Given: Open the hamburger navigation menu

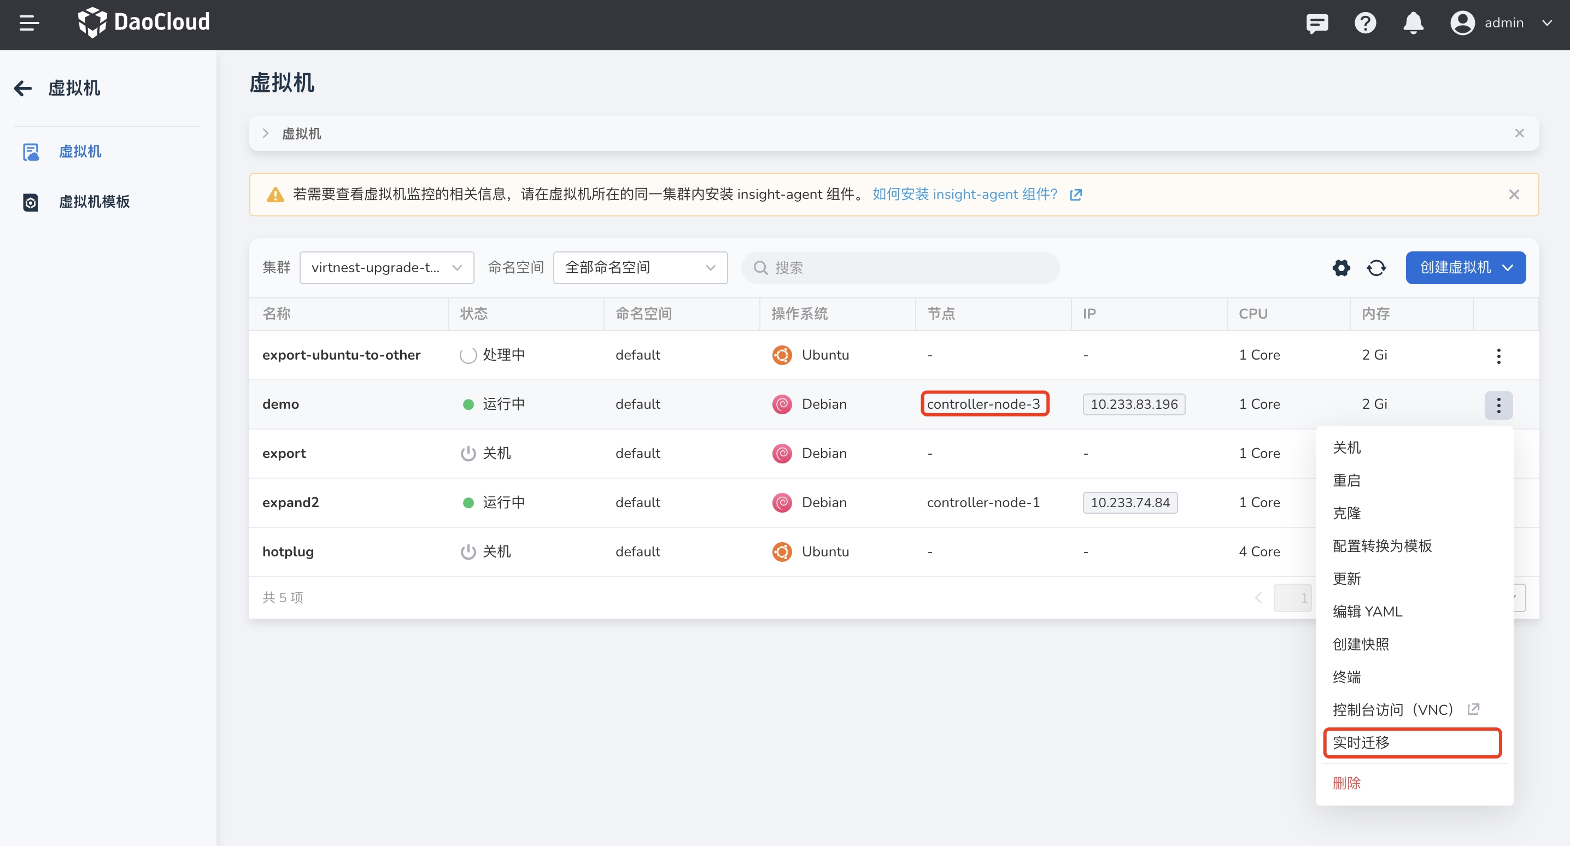Looking at the screenshot, I should [x=28, y=23].
